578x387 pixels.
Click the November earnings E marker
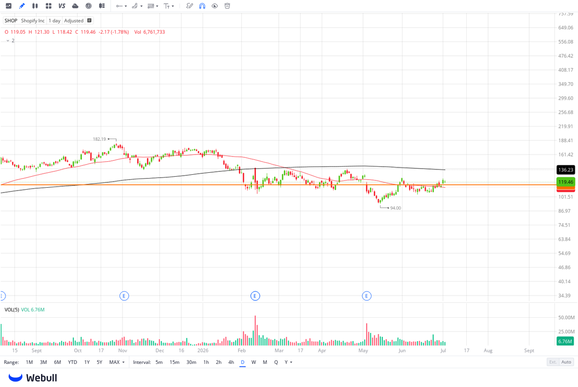point(124,296)
